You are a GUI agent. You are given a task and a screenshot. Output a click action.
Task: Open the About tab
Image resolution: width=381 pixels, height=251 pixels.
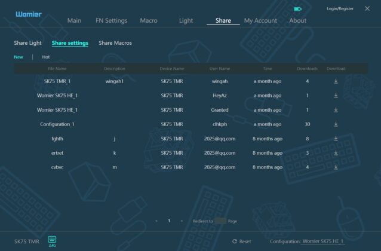tap(297, 20)
